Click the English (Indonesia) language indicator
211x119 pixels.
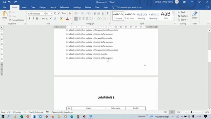point(36,112)
